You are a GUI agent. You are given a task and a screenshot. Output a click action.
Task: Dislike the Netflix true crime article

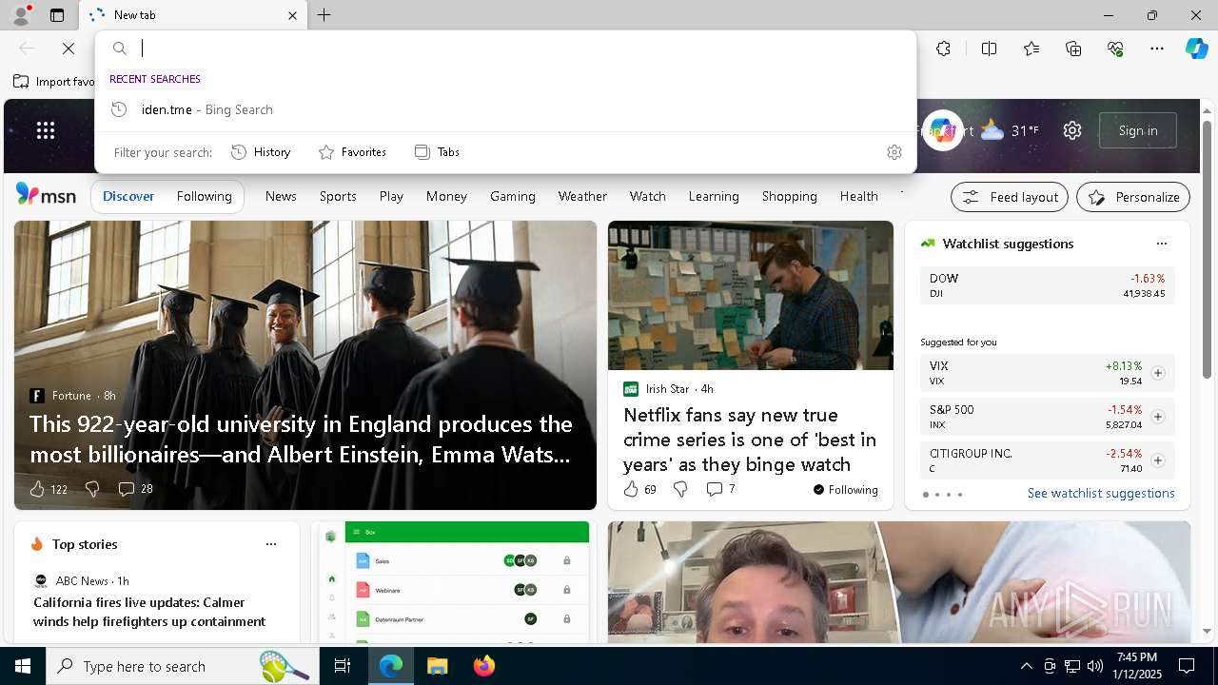[x=680, y=489]
